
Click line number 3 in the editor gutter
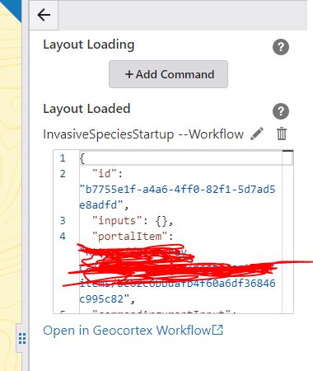(63, 221)
